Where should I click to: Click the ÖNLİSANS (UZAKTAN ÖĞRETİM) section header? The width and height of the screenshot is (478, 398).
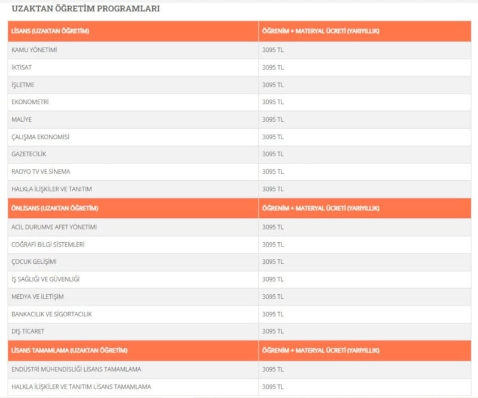pyautogui.click(x=54, y=208)
